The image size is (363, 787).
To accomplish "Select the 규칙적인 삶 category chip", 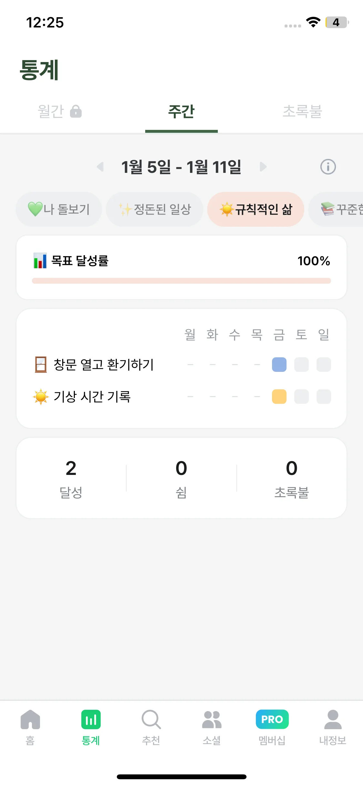I will (x=256, y=209).
